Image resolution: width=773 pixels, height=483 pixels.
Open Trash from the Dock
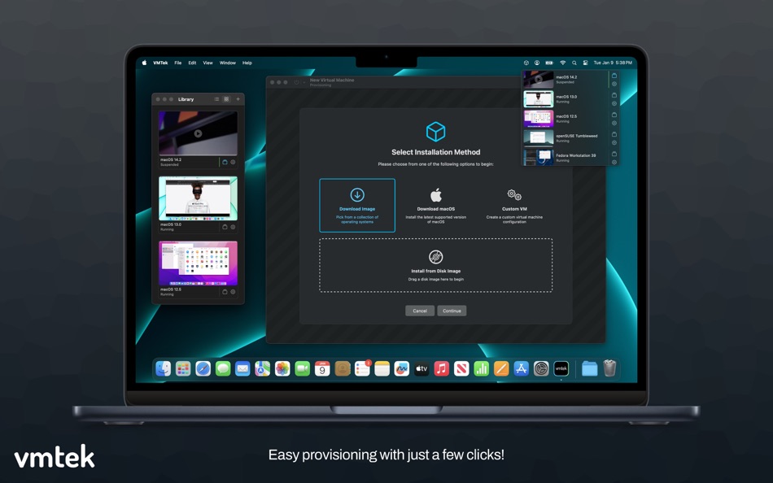coord(609,368)
